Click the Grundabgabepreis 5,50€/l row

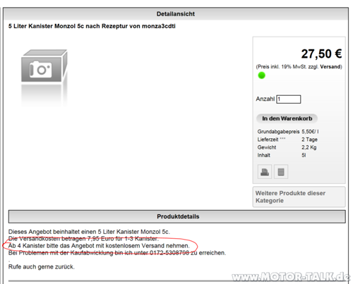(288, 132)
